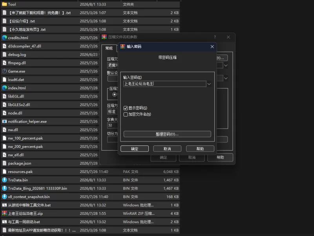Click the credits.html Edge file icon

[x=4, y=38]
